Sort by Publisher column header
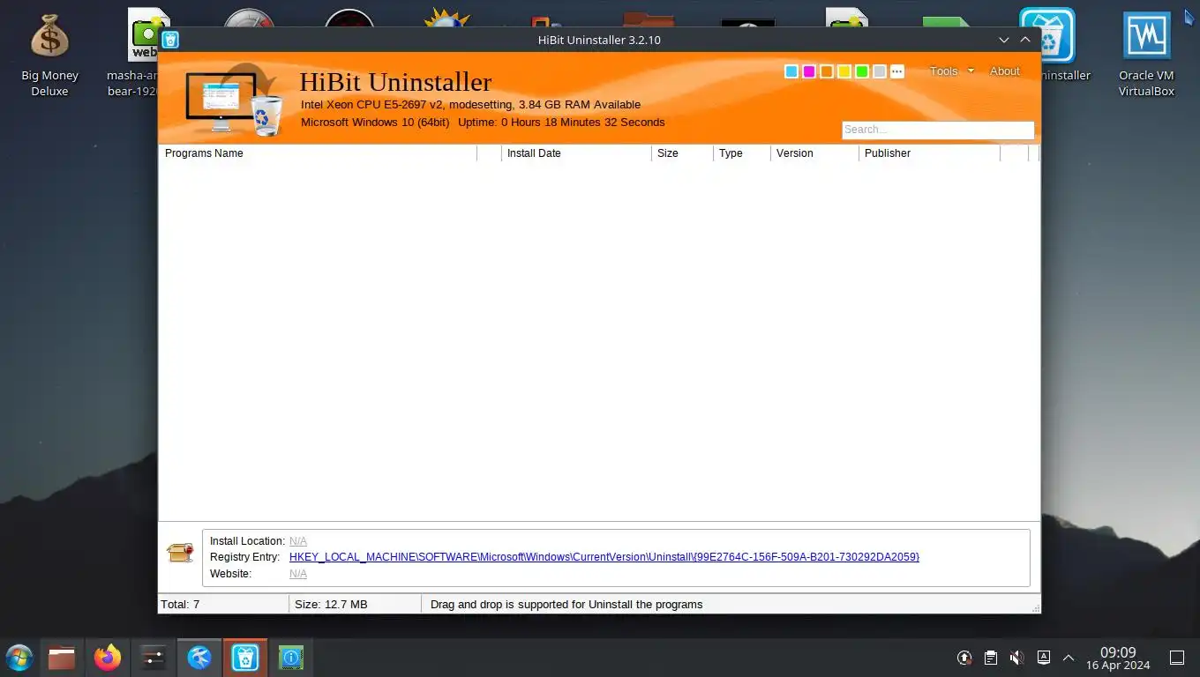 pos(929,153)
